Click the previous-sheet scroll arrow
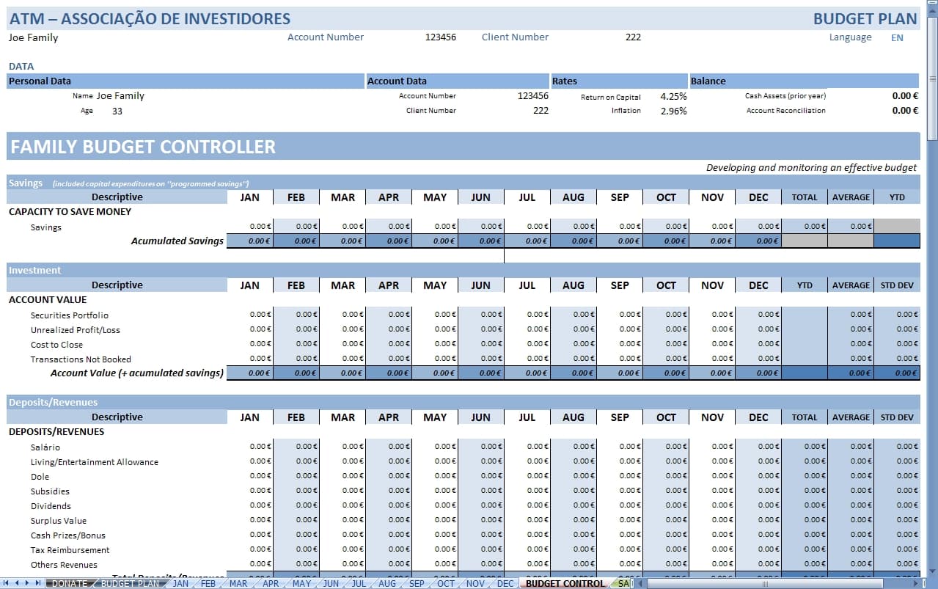The image size is (938, 589). pos(16,583)
